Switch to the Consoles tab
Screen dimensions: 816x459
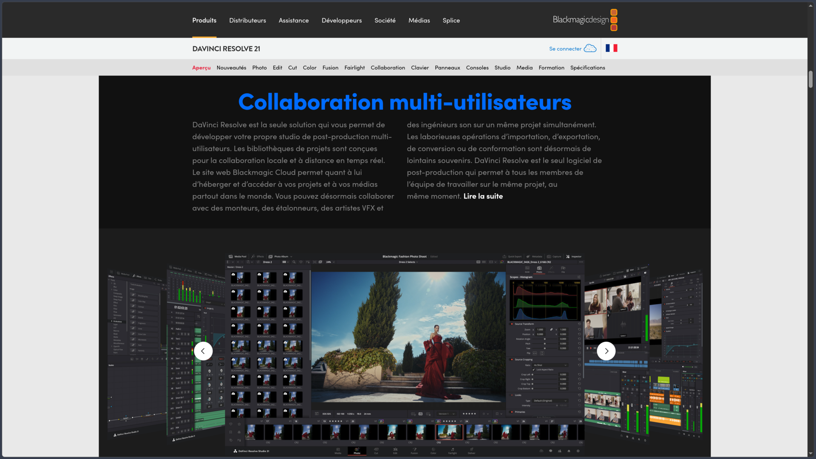tap(477, 68)
